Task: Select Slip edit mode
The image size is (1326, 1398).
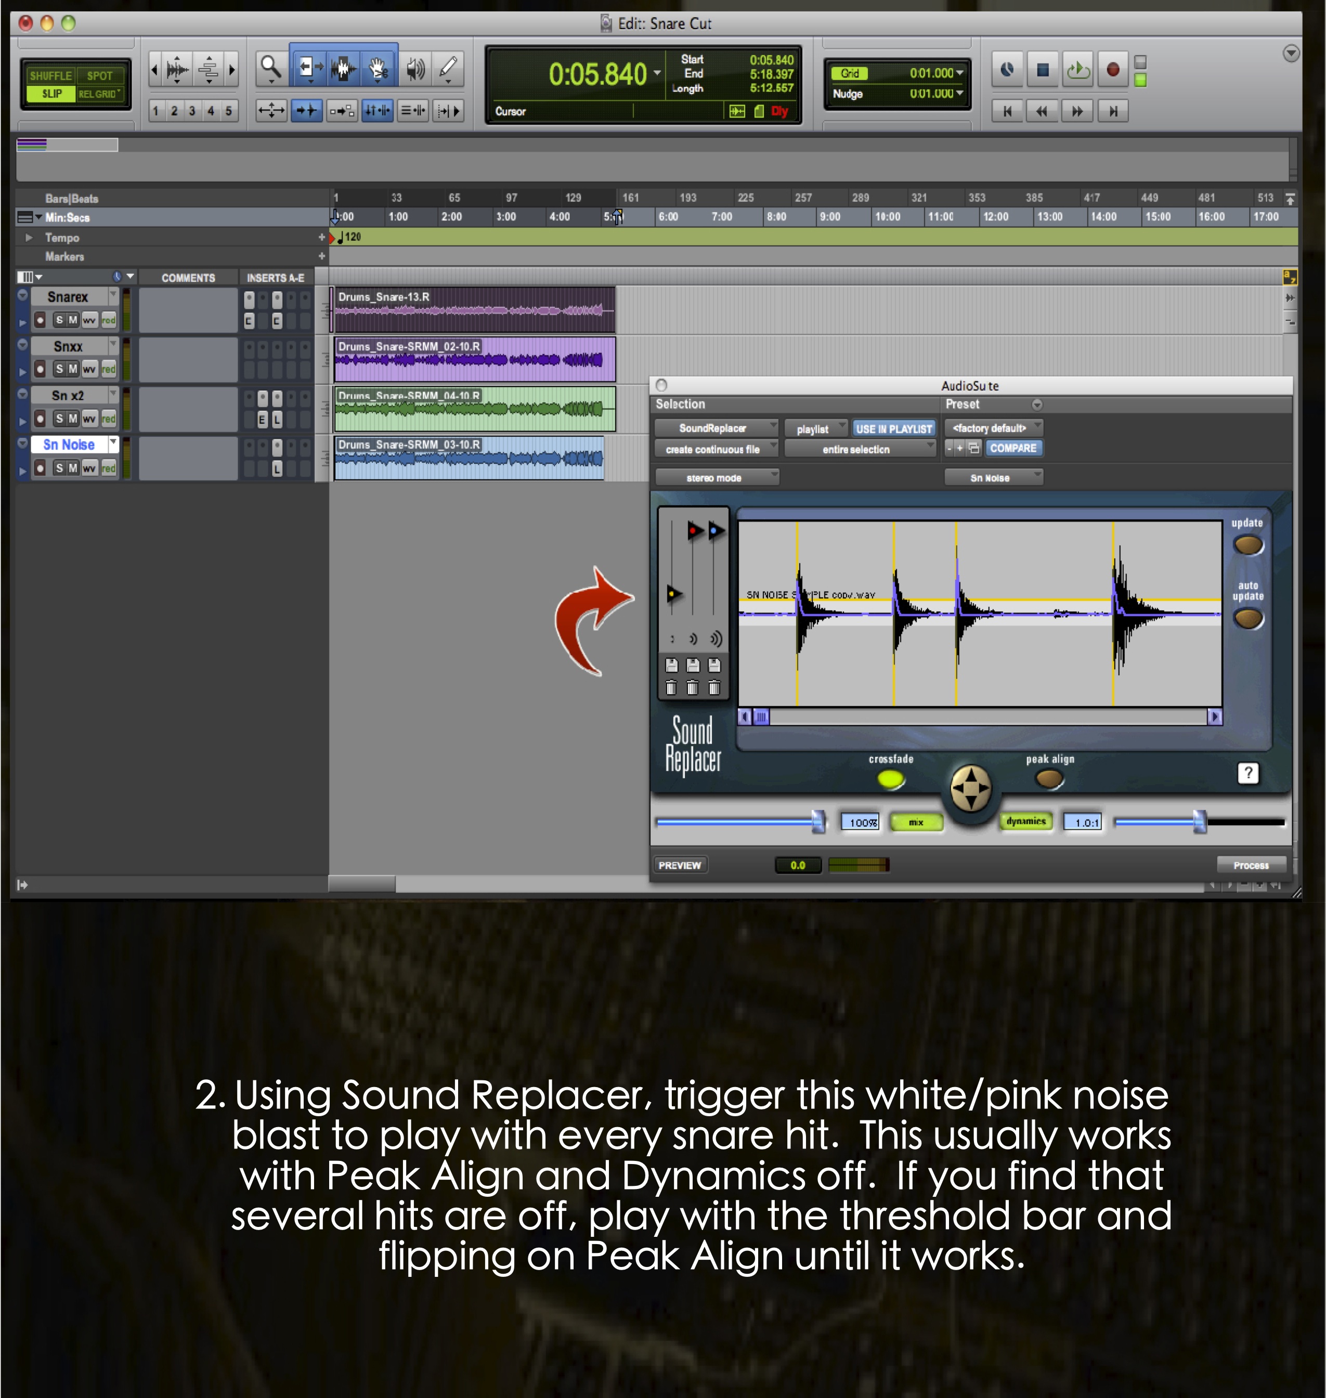Action: (51, 94)
